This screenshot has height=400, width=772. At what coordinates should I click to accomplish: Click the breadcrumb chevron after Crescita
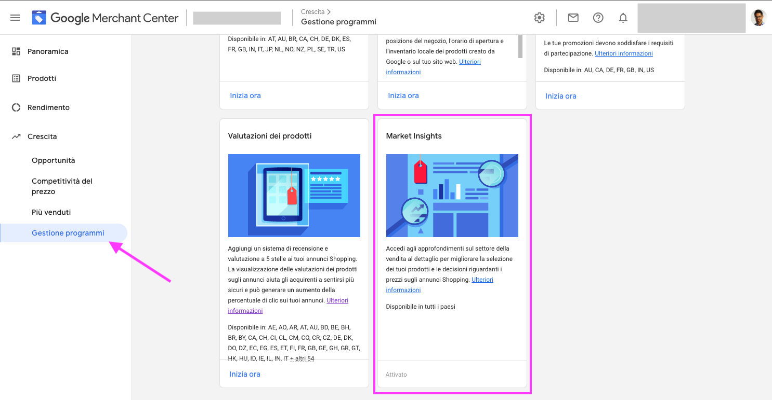coord(329,11)
